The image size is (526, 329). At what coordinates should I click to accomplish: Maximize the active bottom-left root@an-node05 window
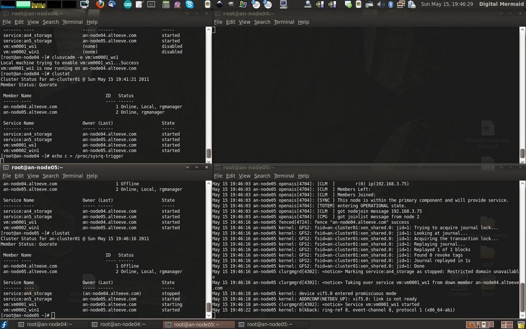tap(197, 167)
